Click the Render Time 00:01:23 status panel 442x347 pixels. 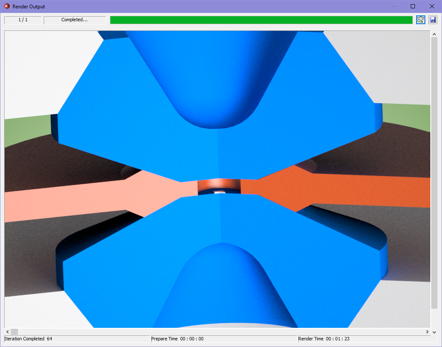369,339
